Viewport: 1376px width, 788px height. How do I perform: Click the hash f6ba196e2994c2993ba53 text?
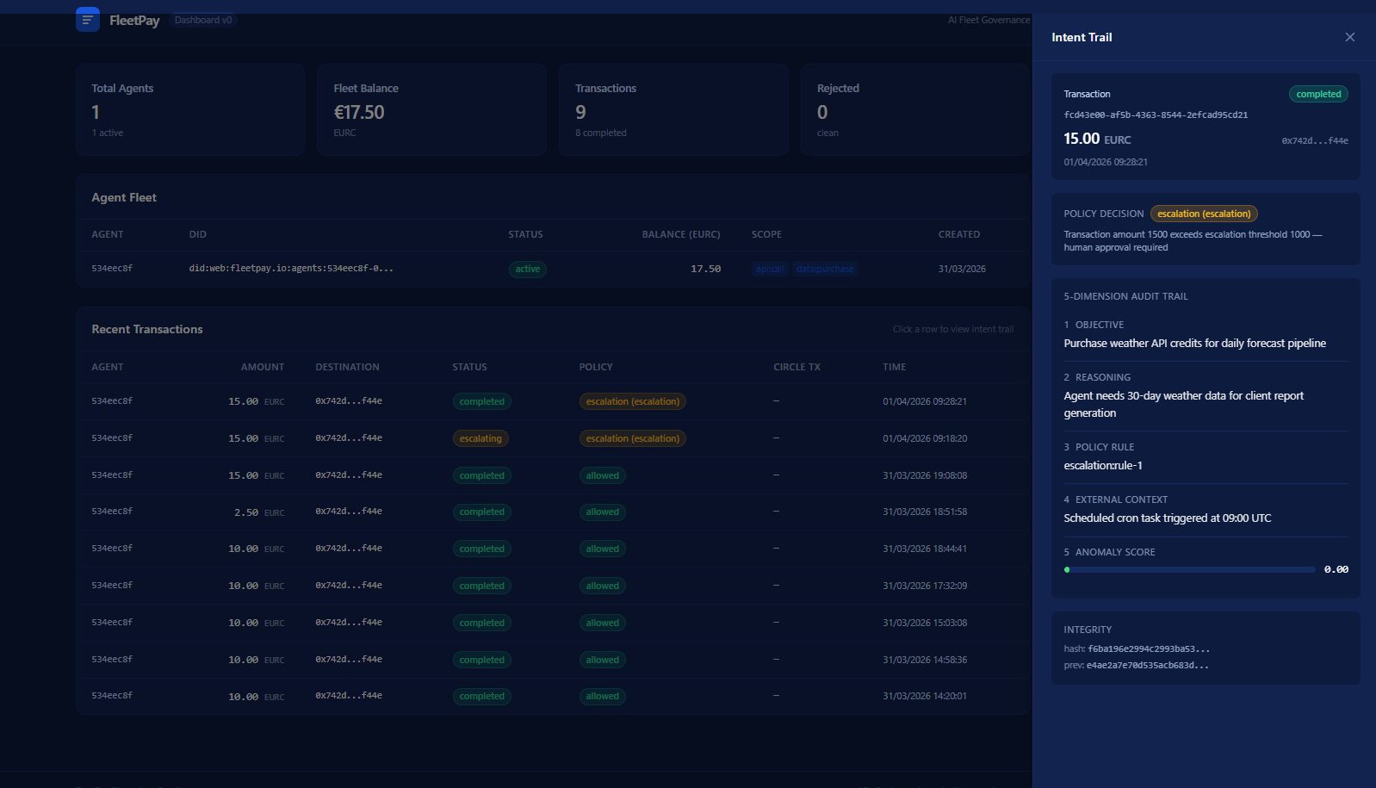[x=1149, y=648]
